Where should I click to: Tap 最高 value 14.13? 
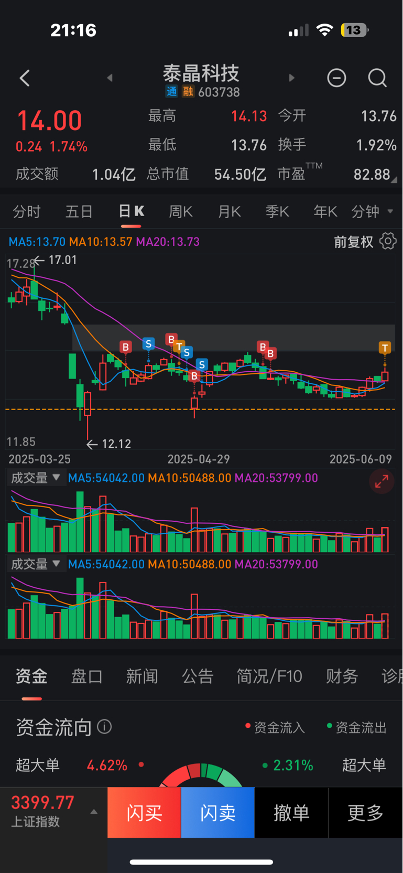[249, 116]
